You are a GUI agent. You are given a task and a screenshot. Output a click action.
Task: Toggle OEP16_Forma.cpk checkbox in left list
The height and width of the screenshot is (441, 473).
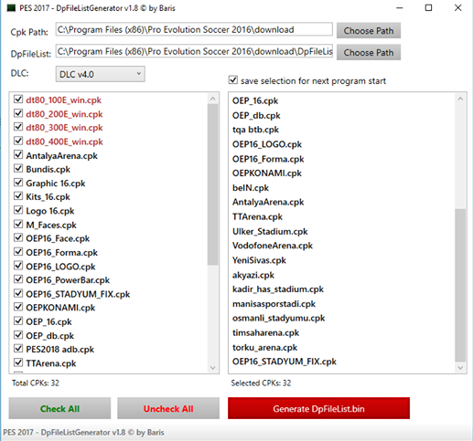18,252
